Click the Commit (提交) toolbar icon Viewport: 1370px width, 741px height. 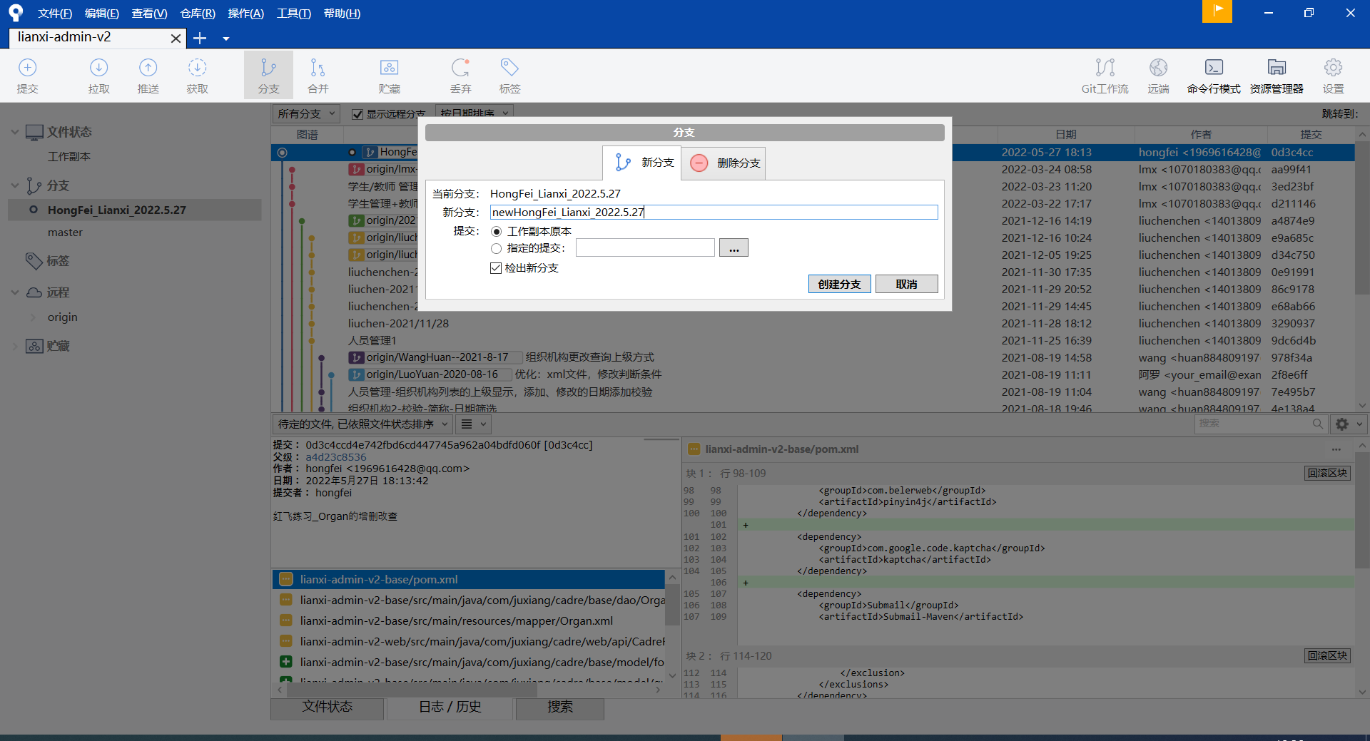27,76
